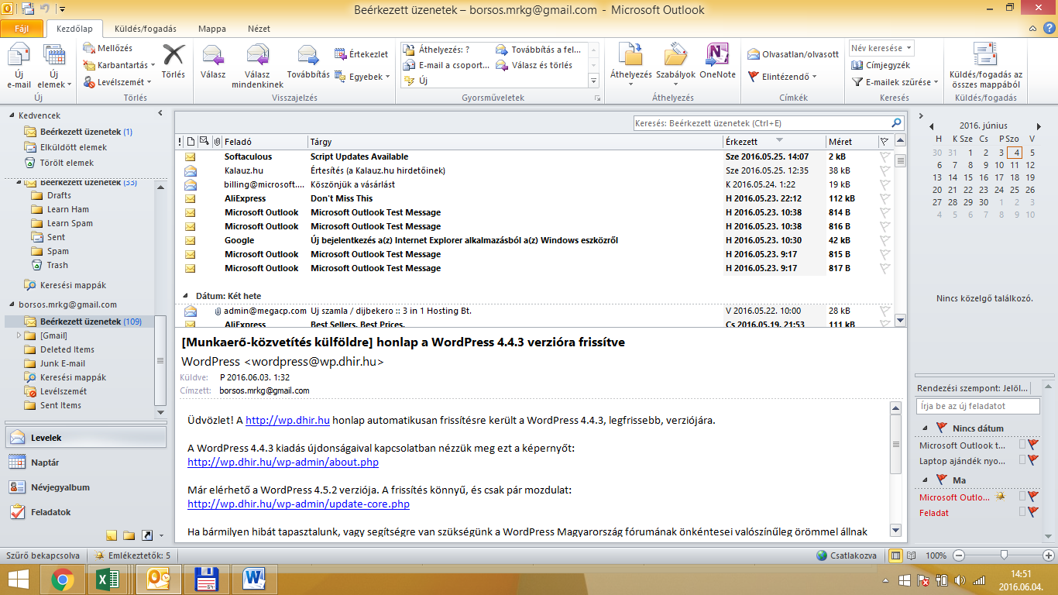Expand the [Gmail] folder

coord(19,335)
